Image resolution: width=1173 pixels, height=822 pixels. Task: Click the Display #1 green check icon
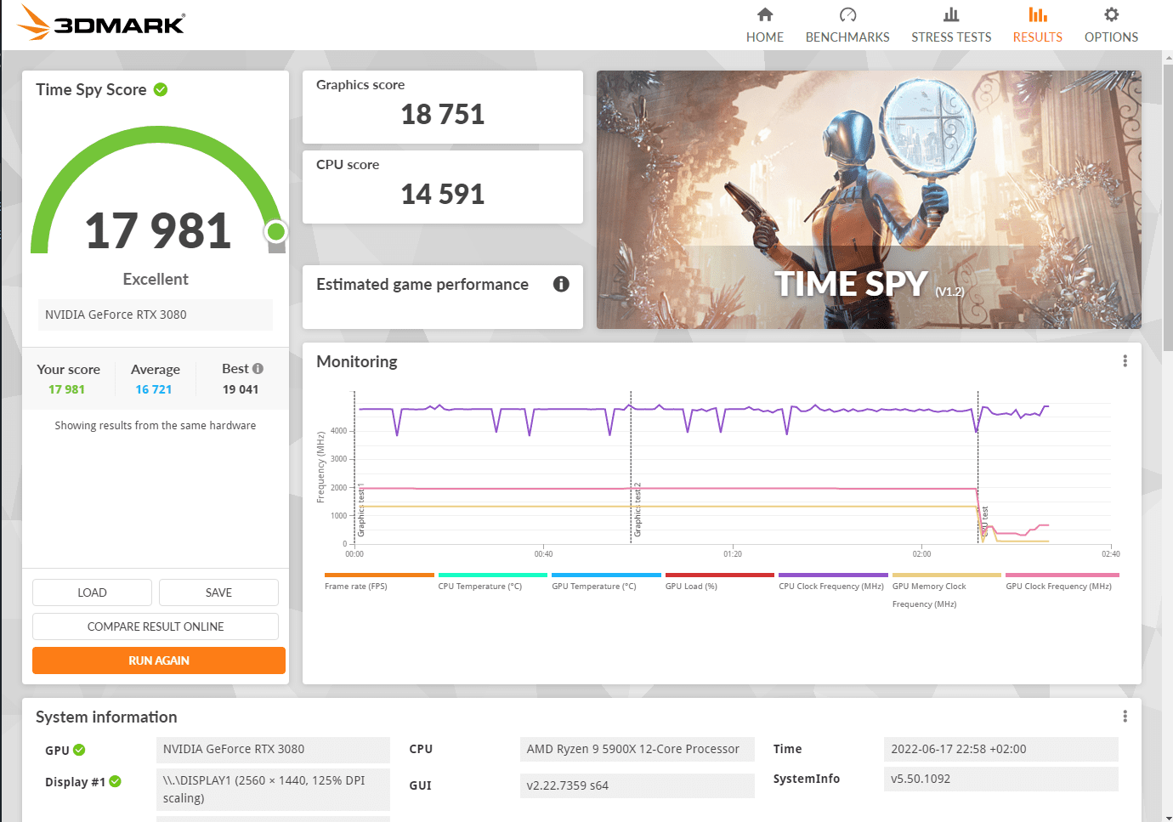[x=116, y=781]
